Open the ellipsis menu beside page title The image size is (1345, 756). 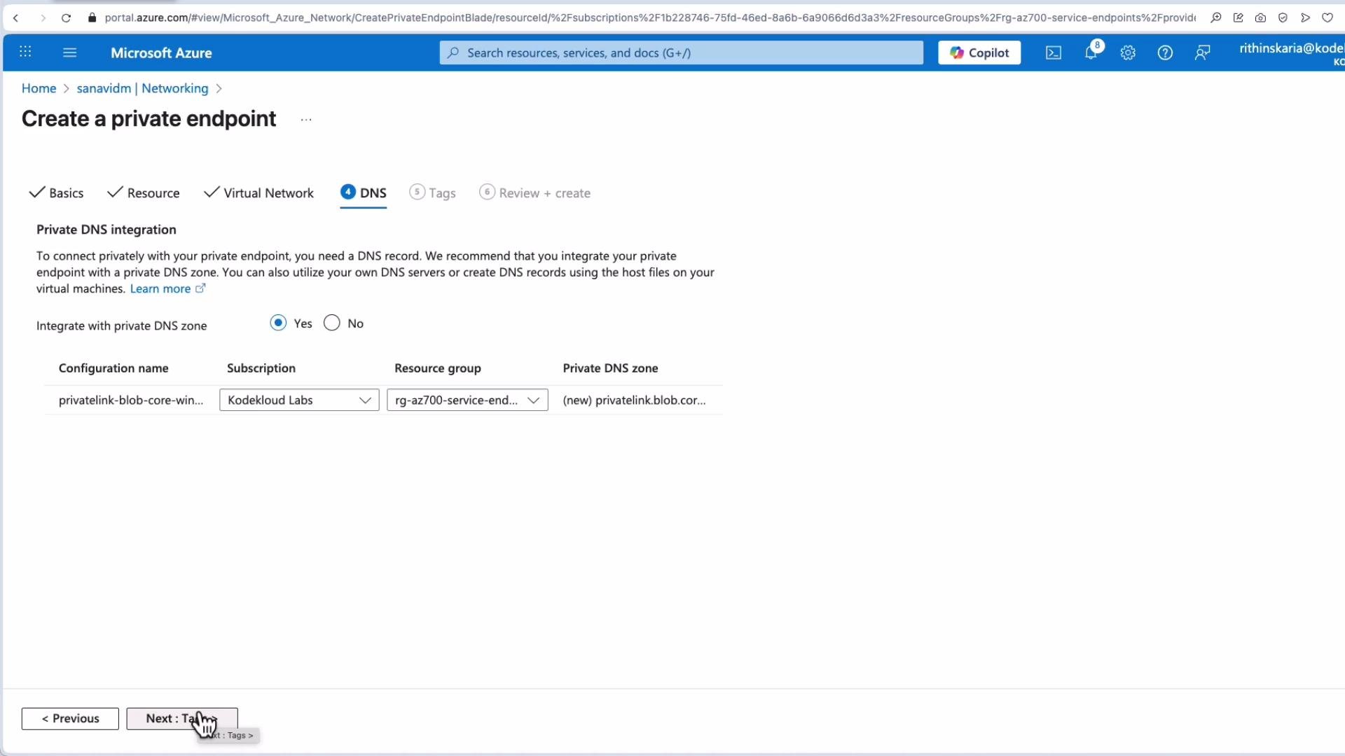[x=306, y=120]
